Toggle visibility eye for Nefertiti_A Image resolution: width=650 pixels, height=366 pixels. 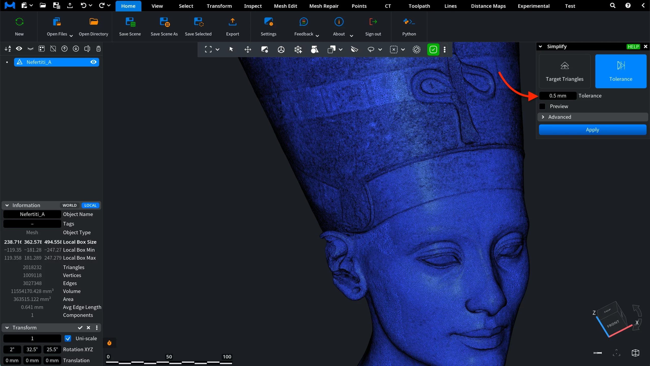pos(93,62)
